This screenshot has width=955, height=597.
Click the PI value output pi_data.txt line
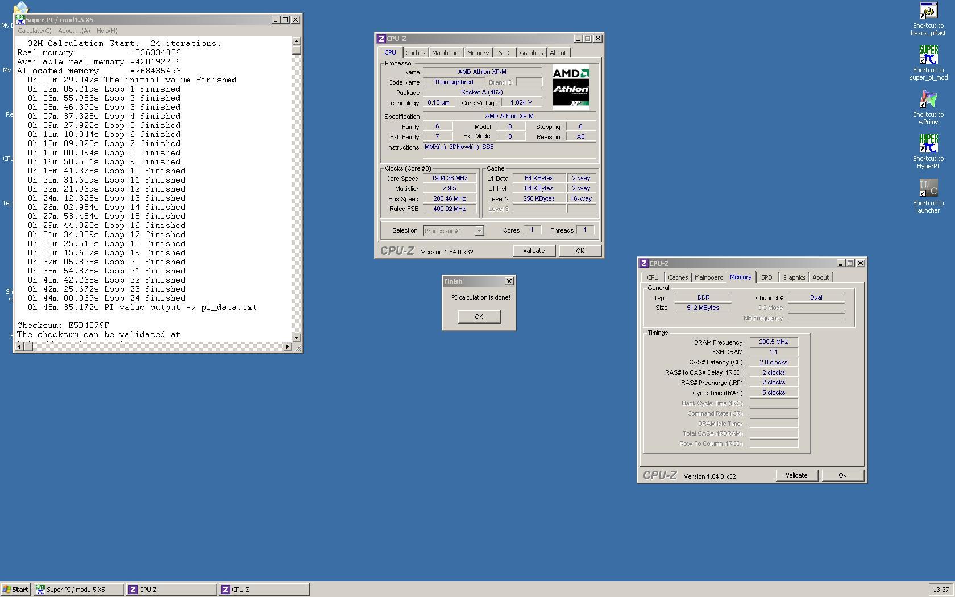coord(143,308)
